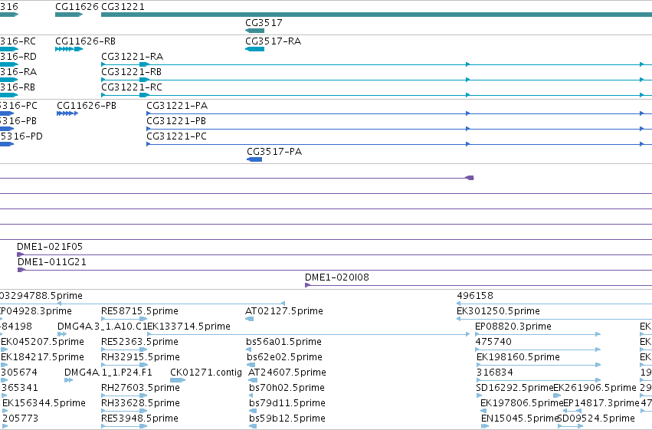The height and width of the screenshot is (430, 652).
Task: Select EST EK184217.5prime
Action: point(42,357)
